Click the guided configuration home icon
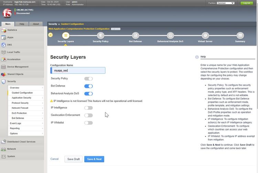Screen dimensions: 258x173 point(51,35)
